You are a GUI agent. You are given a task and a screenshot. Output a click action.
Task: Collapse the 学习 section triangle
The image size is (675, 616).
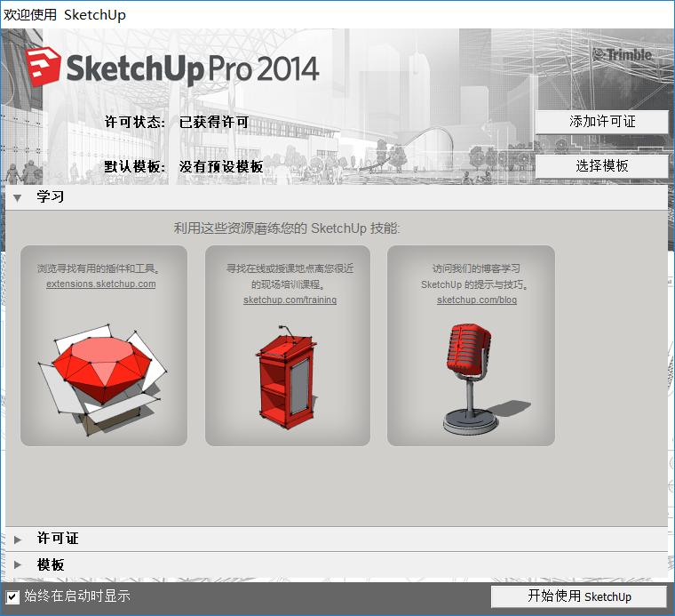pyautogui.click(x=17, y=198)
